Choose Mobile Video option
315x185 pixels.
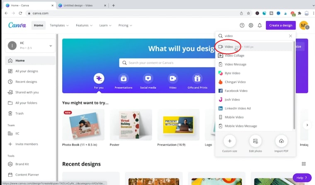coord(254,117)
